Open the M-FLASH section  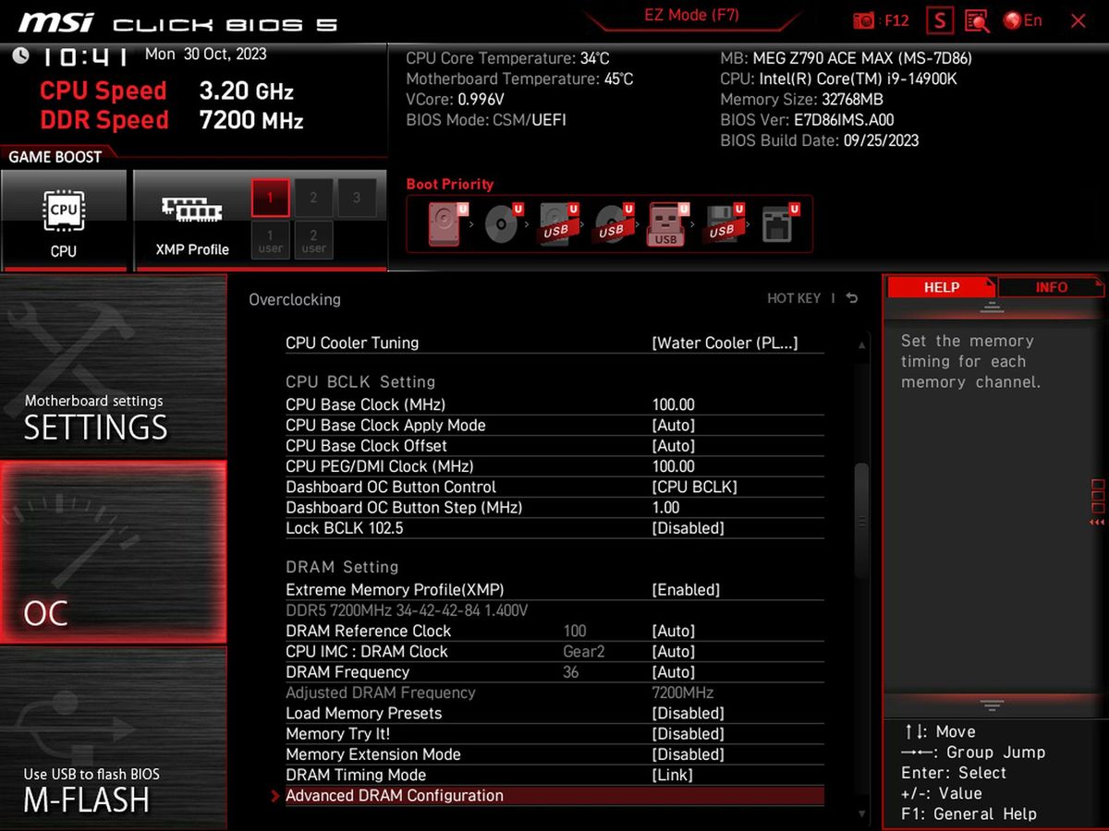[x=113, y=737]
